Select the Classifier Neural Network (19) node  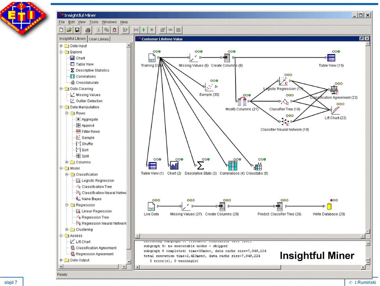[285, 121]
